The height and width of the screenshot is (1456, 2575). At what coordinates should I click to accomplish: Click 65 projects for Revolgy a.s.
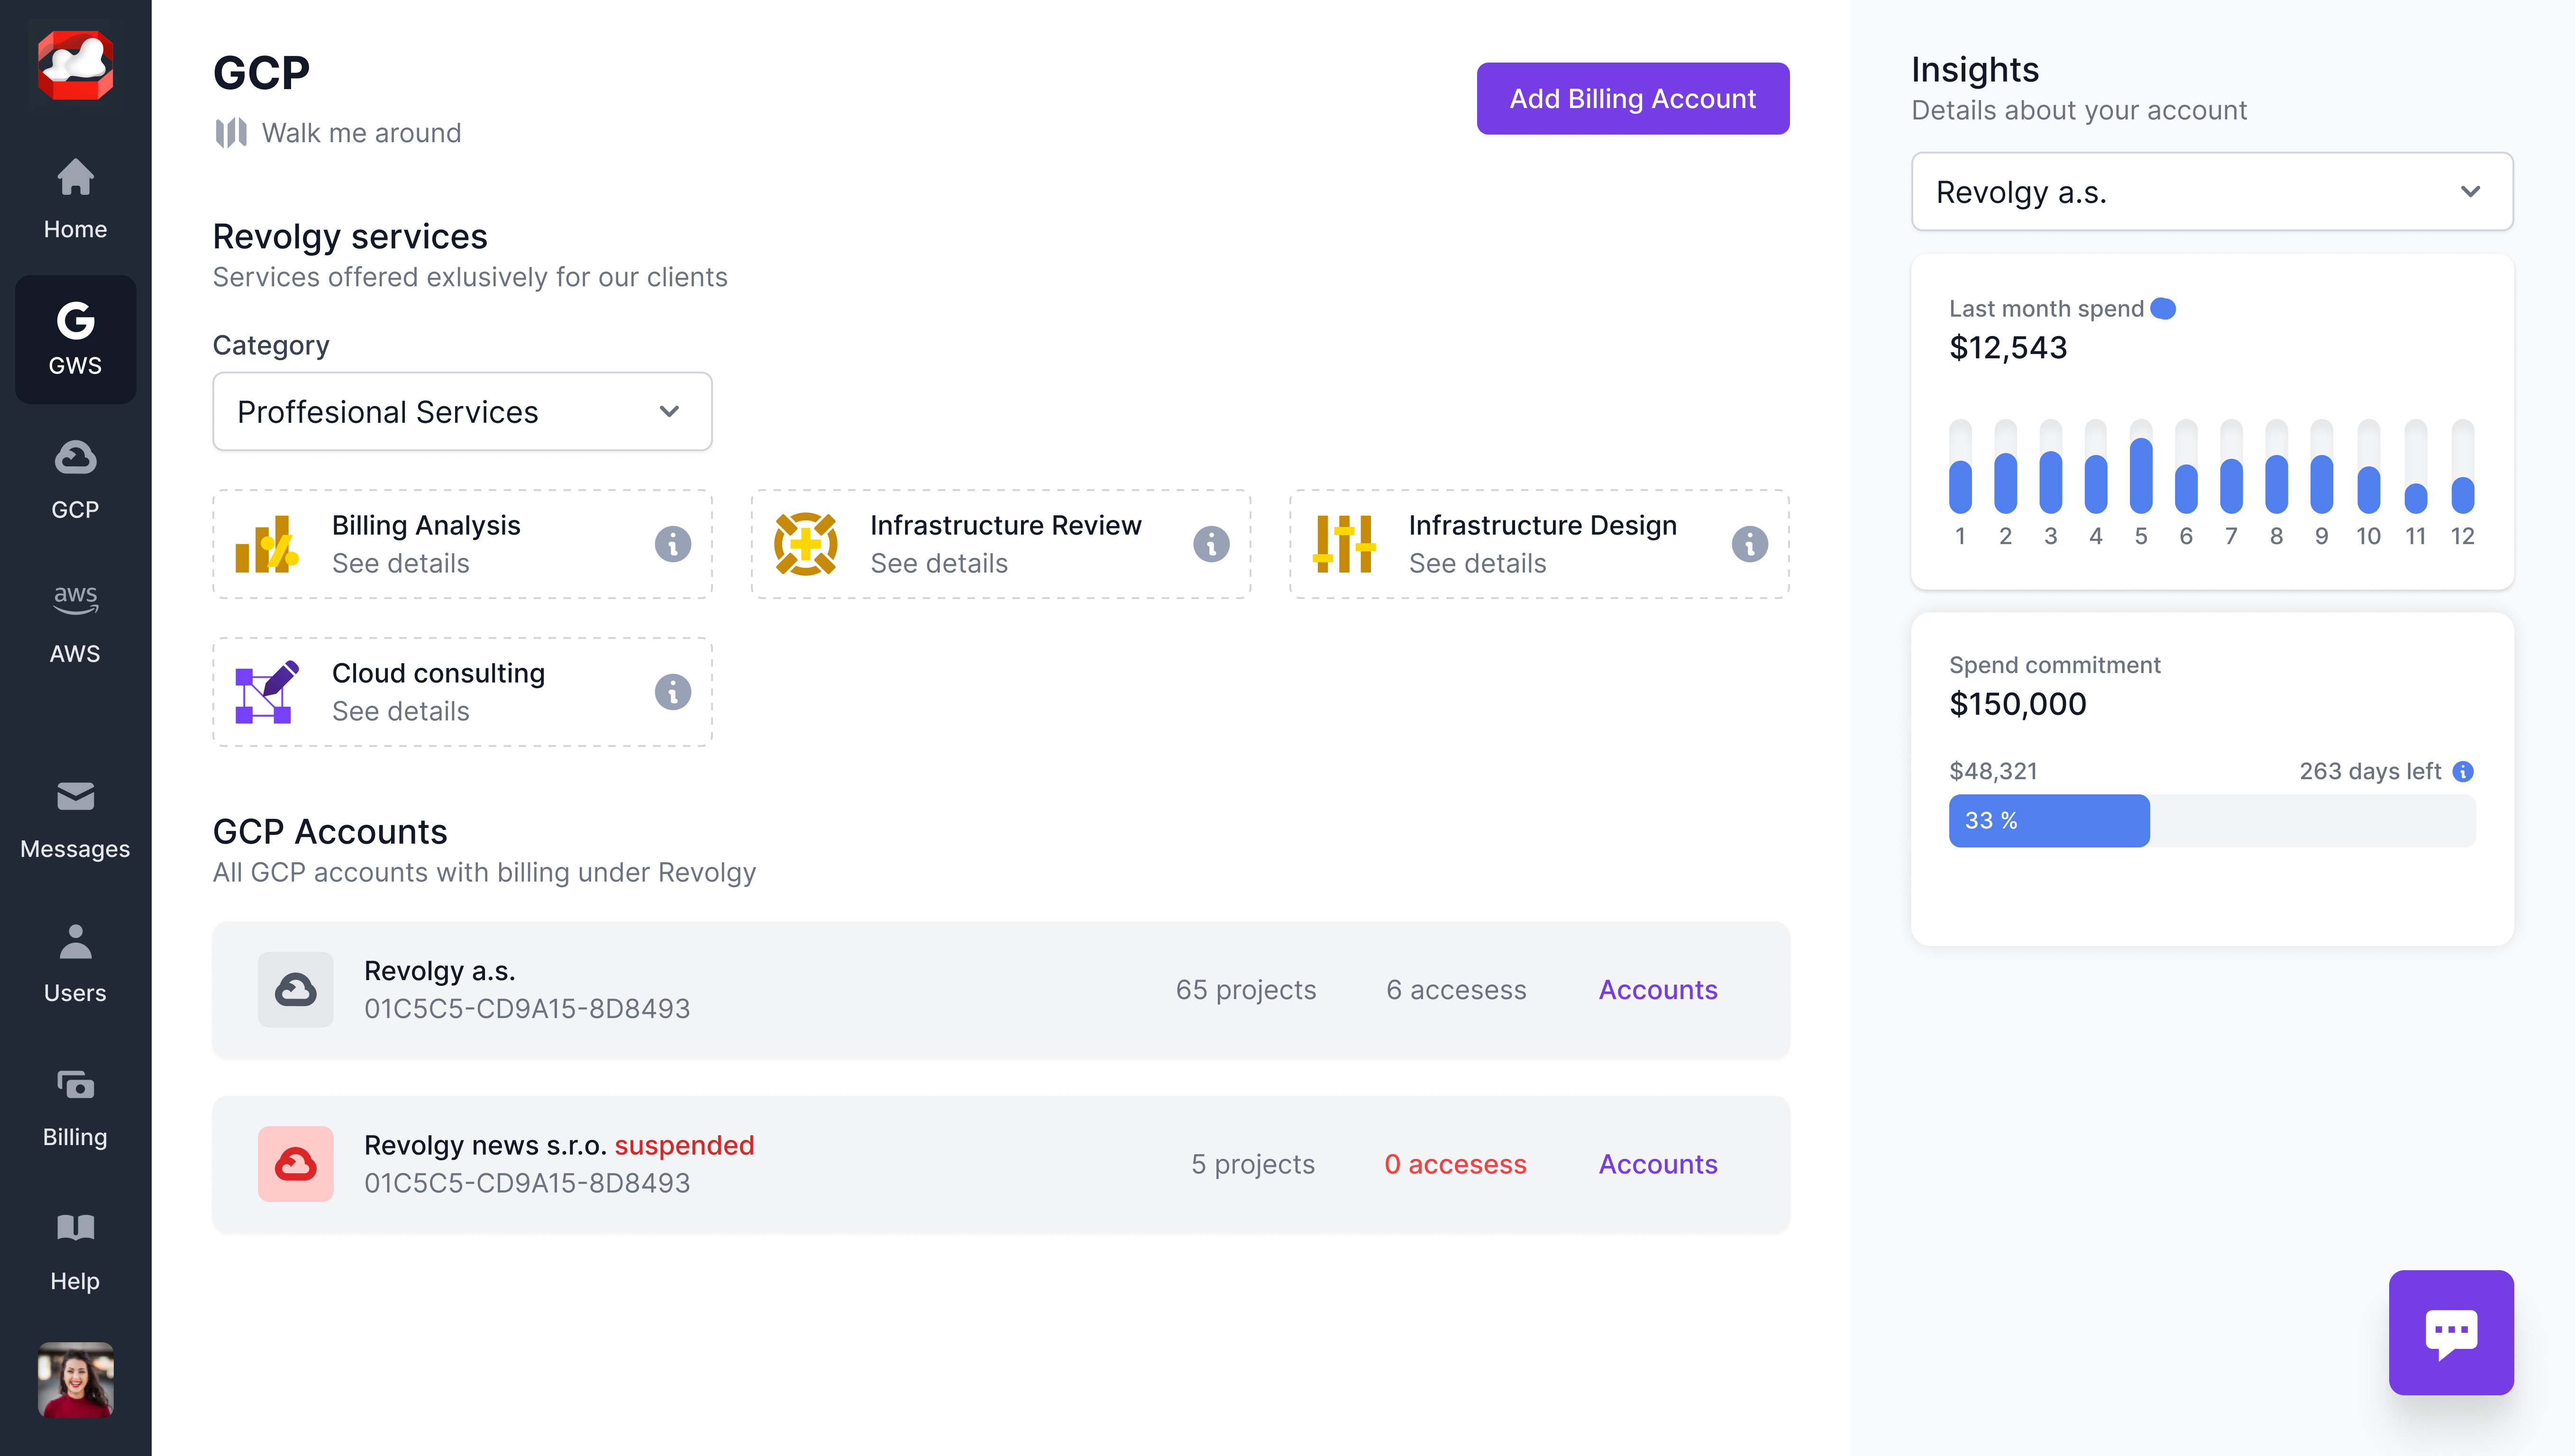coord(1245,990)
